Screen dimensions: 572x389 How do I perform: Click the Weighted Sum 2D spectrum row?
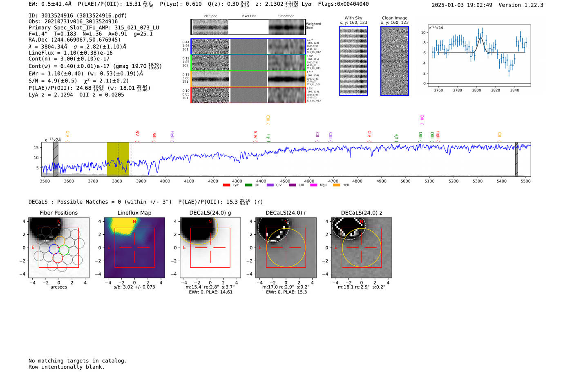[x=248, y=27]
